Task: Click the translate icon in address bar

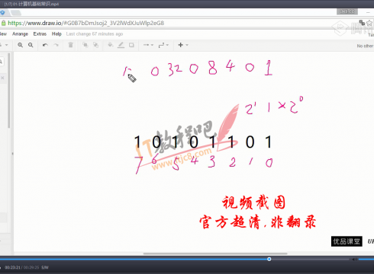Action: (x=362, y=23)
